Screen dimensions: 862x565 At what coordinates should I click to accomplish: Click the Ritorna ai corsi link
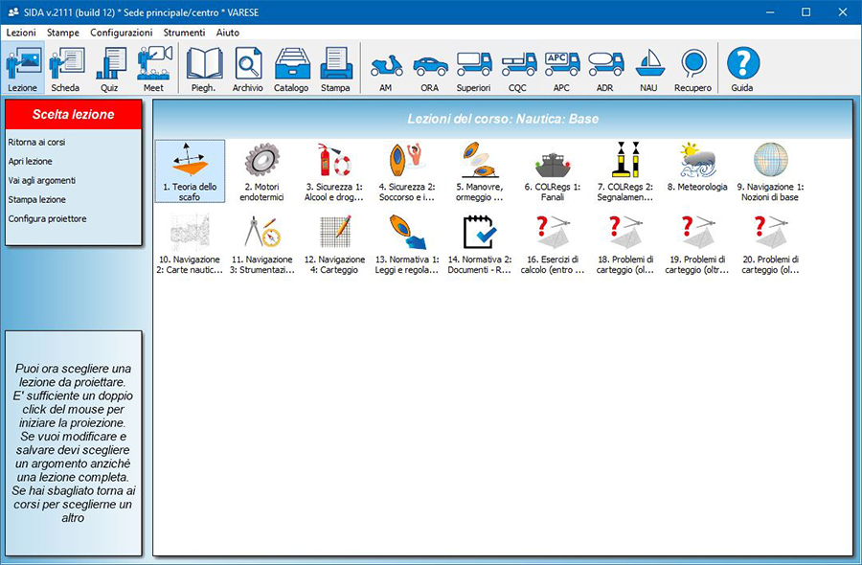pyautogui.click(x=36, y=142)
